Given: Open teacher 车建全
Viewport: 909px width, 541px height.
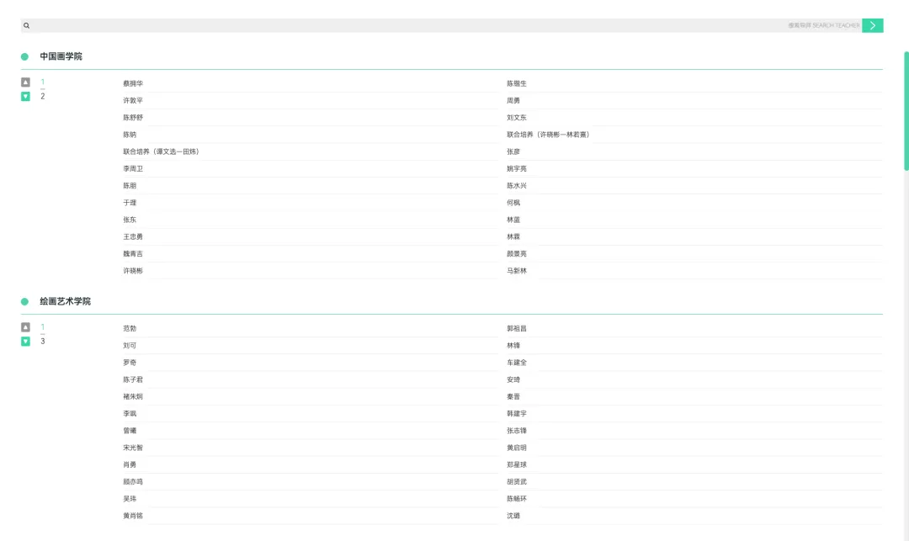Looking at the screenshot, I should click(517, 363).
